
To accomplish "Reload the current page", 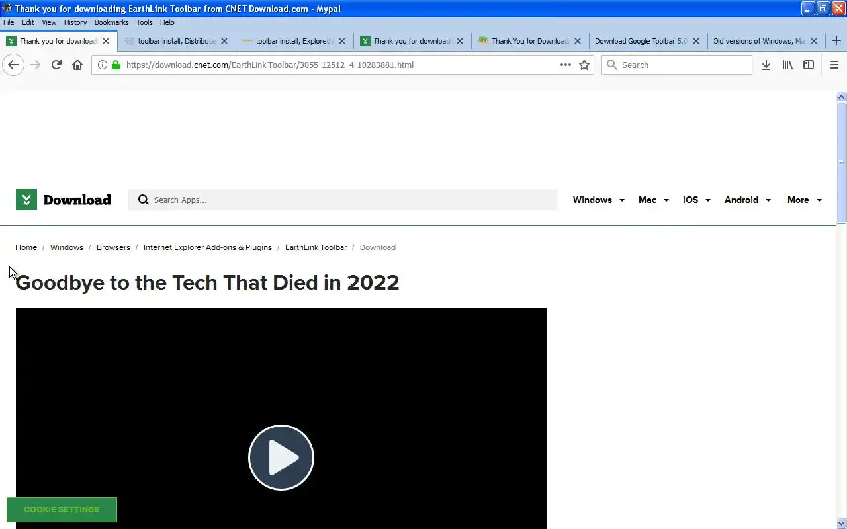I will (56, 65).
